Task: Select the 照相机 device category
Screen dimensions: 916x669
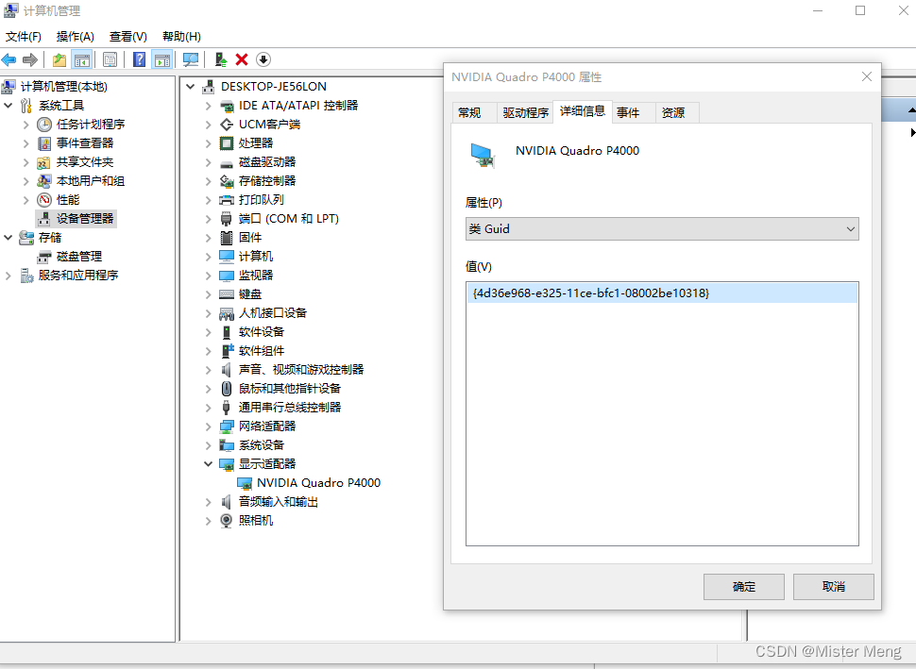Action: (256, 521)
